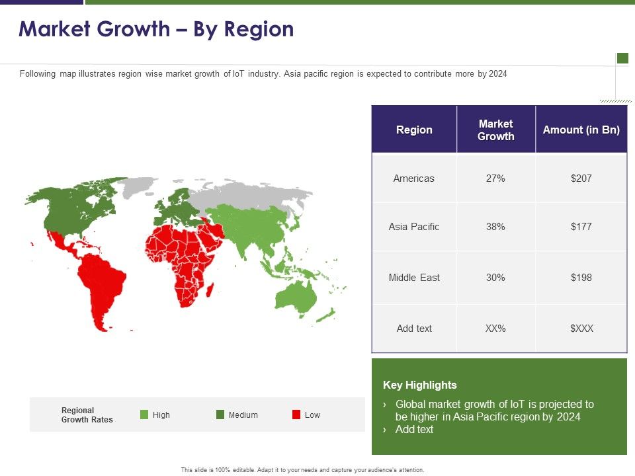The width and height of the screenshot is (635, 476).
Task: Click the '$198' amount cell
Action: (581, 278)
